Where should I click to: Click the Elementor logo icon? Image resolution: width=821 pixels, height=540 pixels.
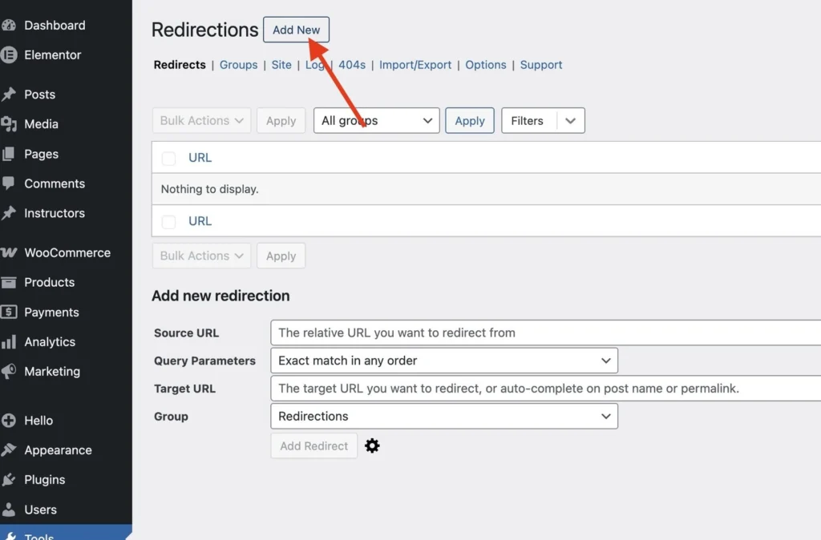[9, 55]
